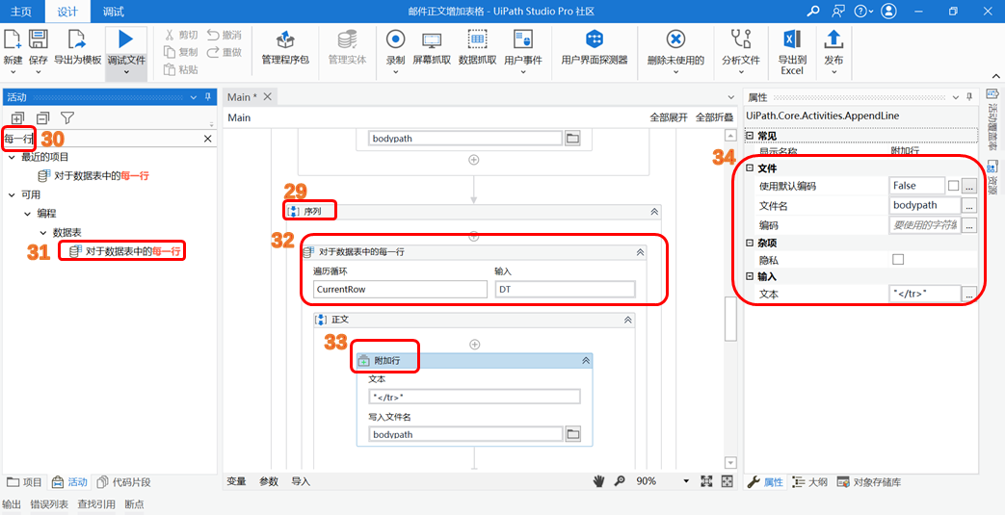
Task: Open the zoom percentage dropdown
Action: coord(686,481)
